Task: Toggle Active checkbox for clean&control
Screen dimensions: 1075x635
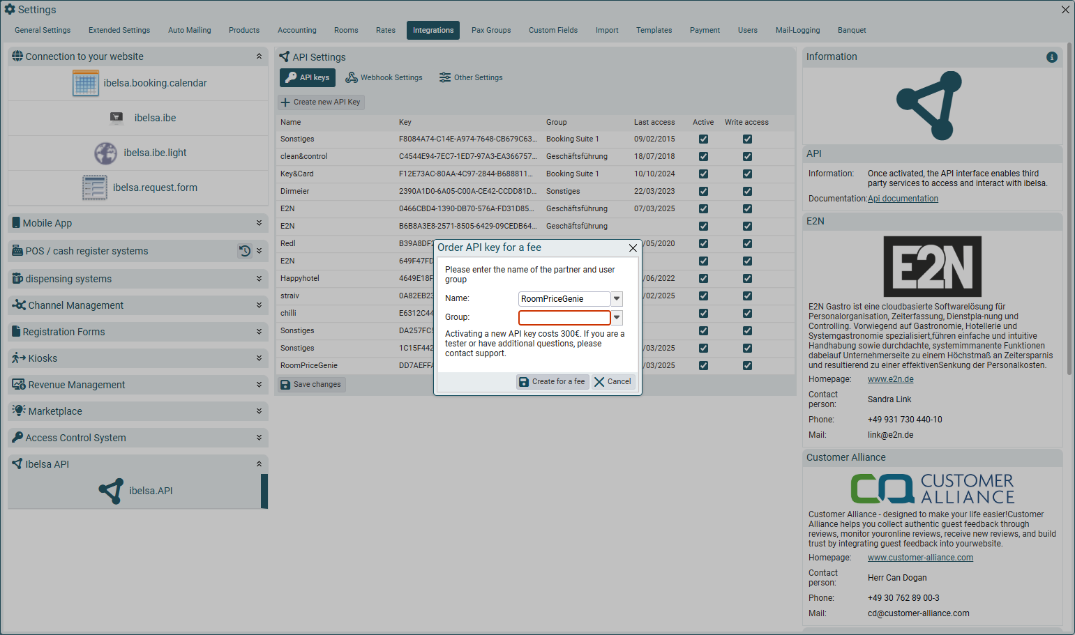Action: [x=703, y=156]
